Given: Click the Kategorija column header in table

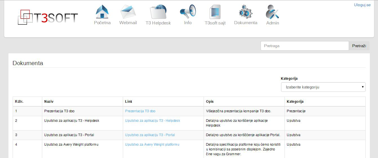Looking at the screenshot, I should pos(295,102).
